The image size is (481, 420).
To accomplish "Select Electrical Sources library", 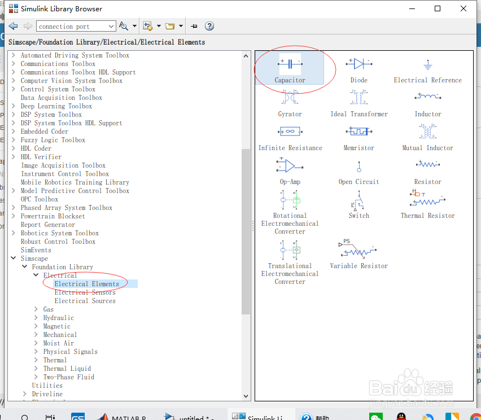I will coord(85,301).
